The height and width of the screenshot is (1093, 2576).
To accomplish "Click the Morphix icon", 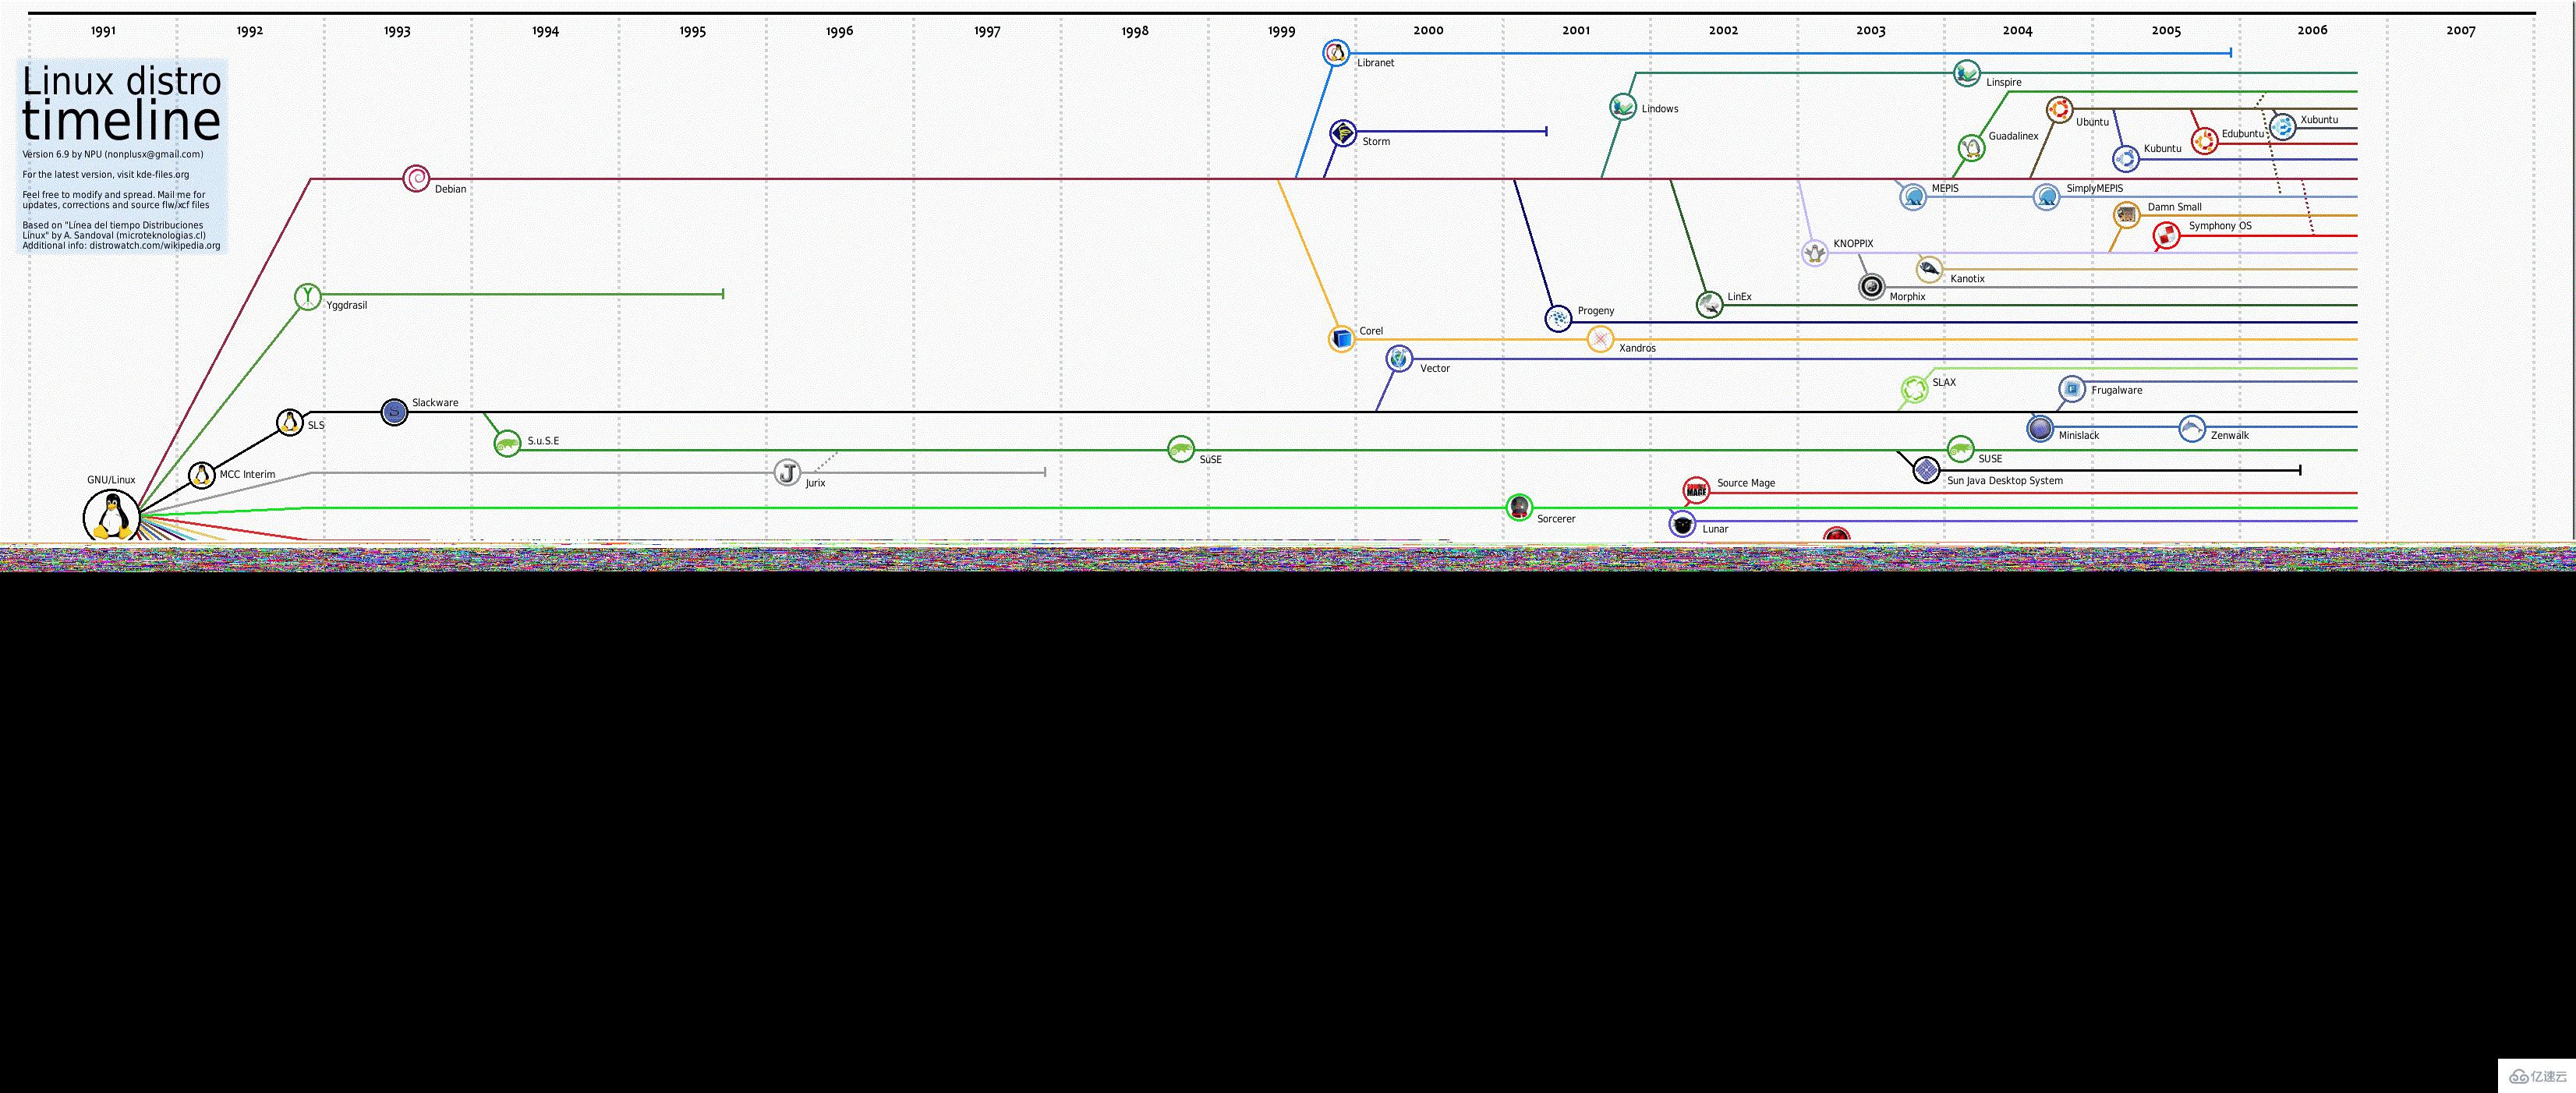I will pos(1872,287).
